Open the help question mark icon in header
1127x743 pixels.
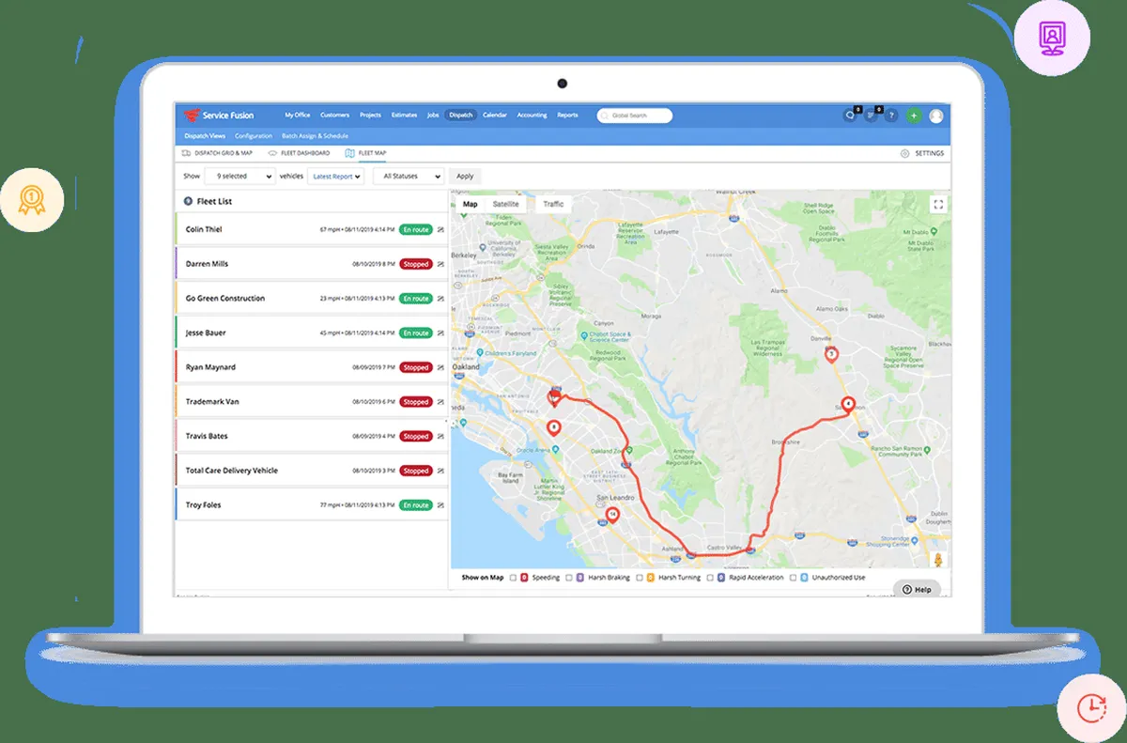pos(891,116)
